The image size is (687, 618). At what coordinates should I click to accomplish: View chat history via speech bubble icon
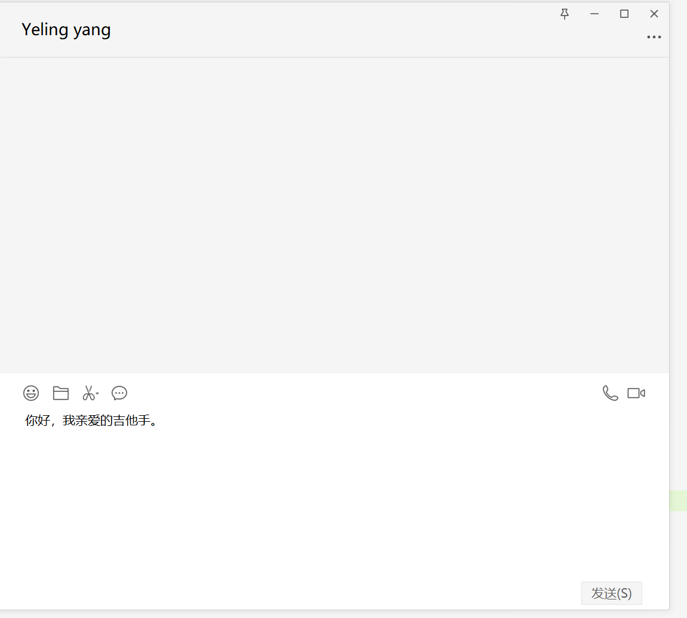tap(119, 393)
